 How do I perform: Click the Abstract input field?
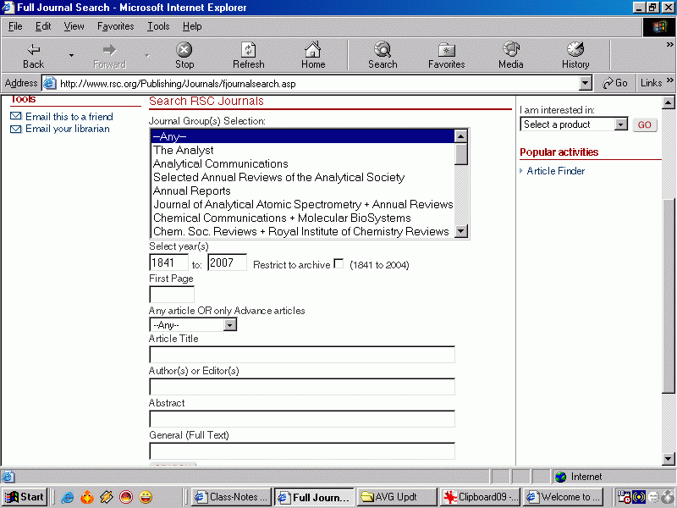302,419
